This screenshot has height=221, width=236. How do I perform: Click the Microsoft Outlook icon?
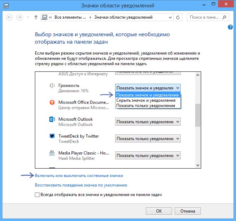coord(52,119)
